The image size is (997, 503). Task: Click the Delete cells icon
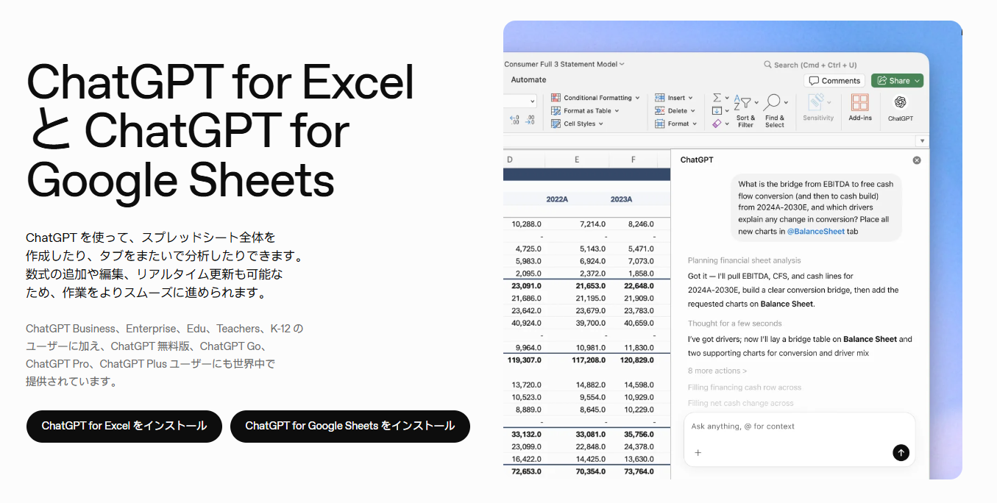(x=660, y=111)
